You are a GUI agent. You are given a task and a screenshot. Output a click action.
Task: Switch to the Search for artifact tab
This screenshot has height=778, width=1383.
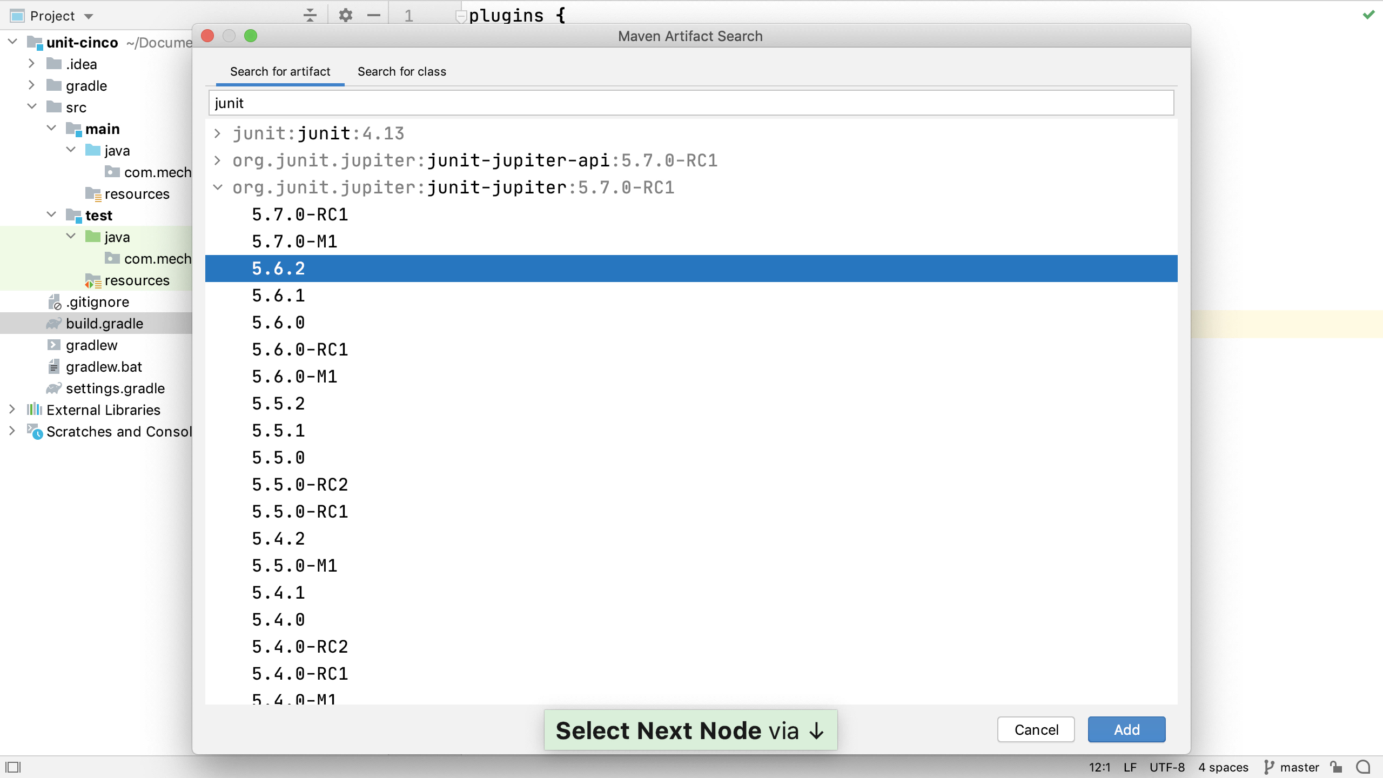click(x=280, y=71)
